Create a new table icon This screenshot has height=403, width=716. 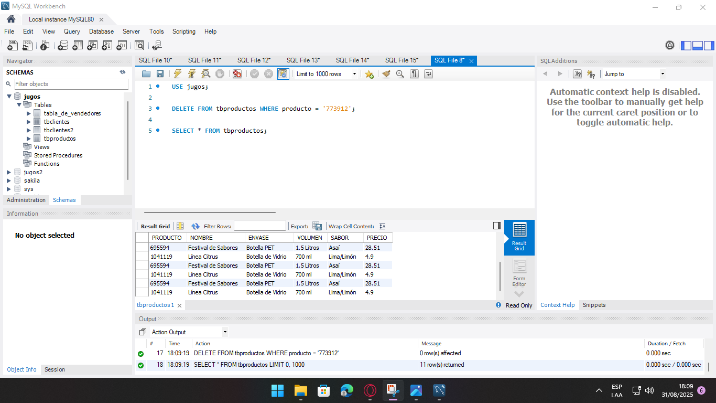pos(78,45)
